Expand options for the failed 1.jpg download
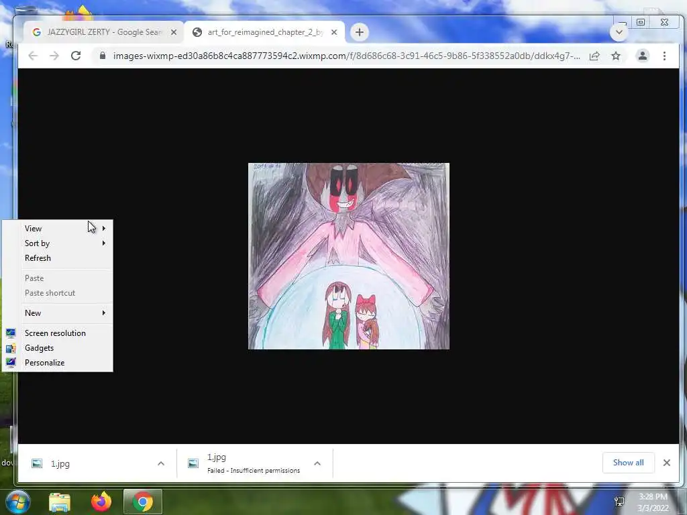This screenshot has height=515, width=687. click(317, 463)
